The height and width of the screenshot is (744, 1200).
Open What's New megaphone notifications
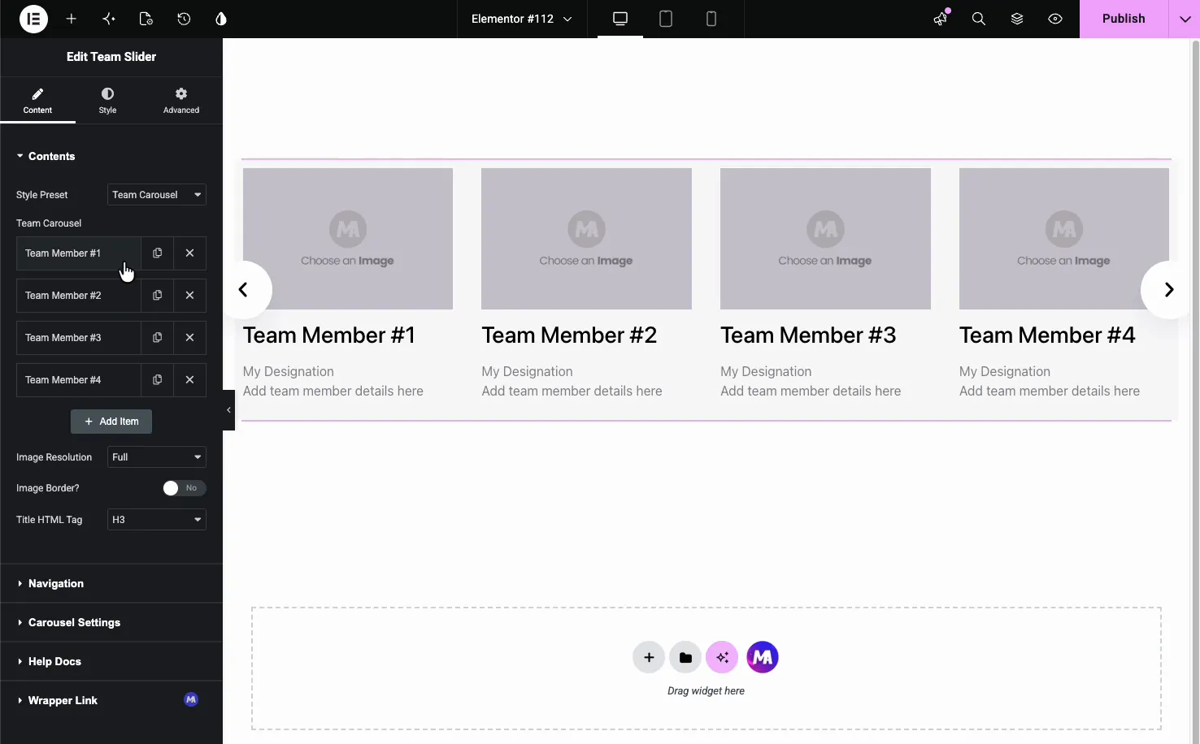point(941,19)
